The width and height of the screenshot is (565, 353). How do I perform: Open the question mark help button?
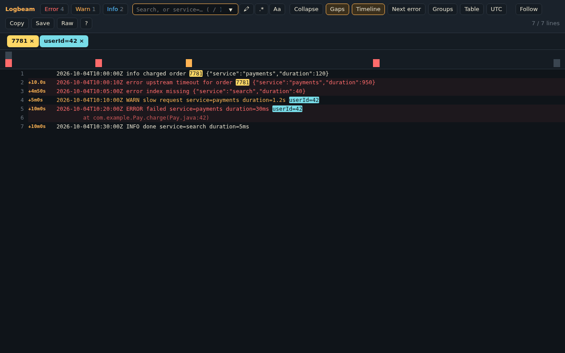tap(86, 23)
